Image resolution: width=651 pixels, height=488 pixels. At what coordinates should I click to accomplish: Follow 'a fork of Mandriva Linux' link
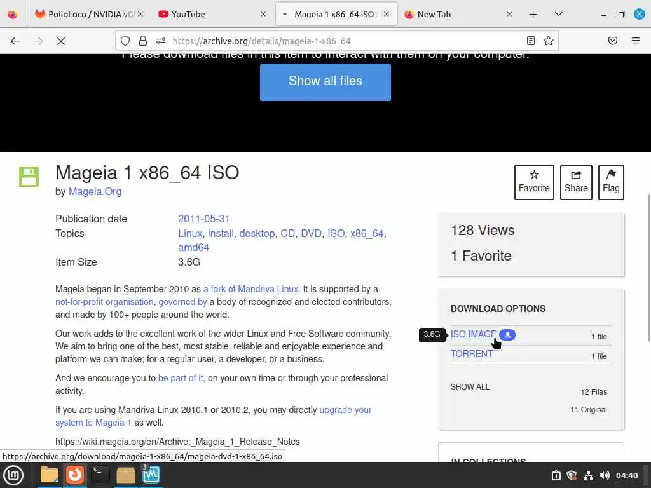point(250,289)
